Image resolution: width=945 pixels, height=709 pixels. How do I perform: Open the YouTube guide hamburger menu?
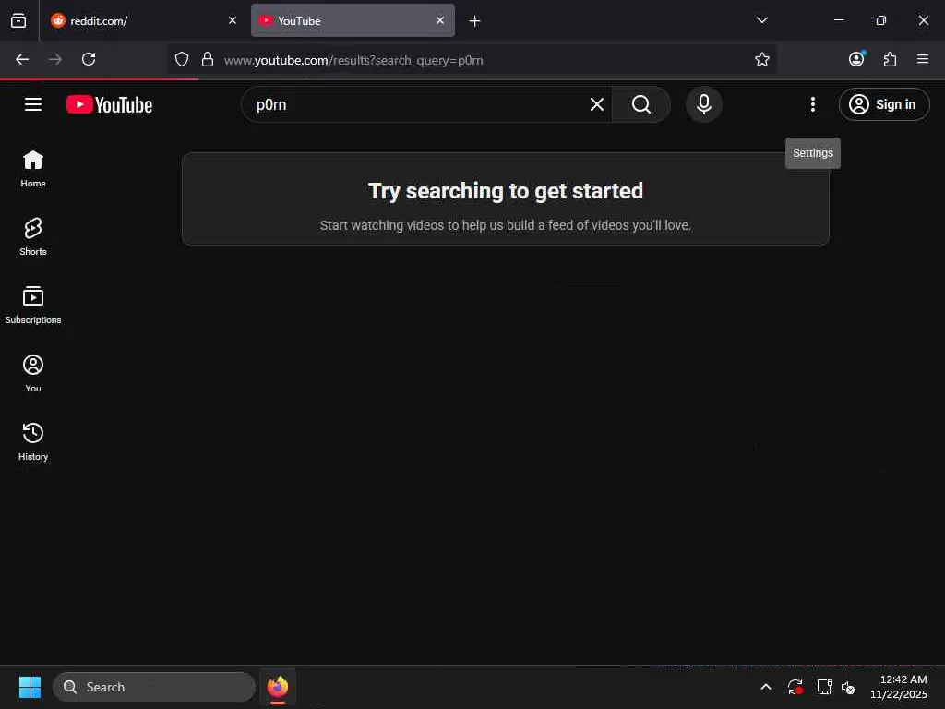click(x=33, y=104)
